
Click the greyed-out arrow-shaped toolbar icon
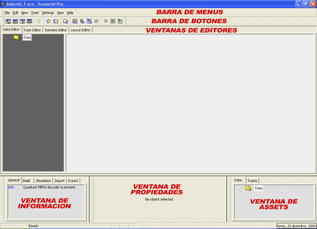106,21
